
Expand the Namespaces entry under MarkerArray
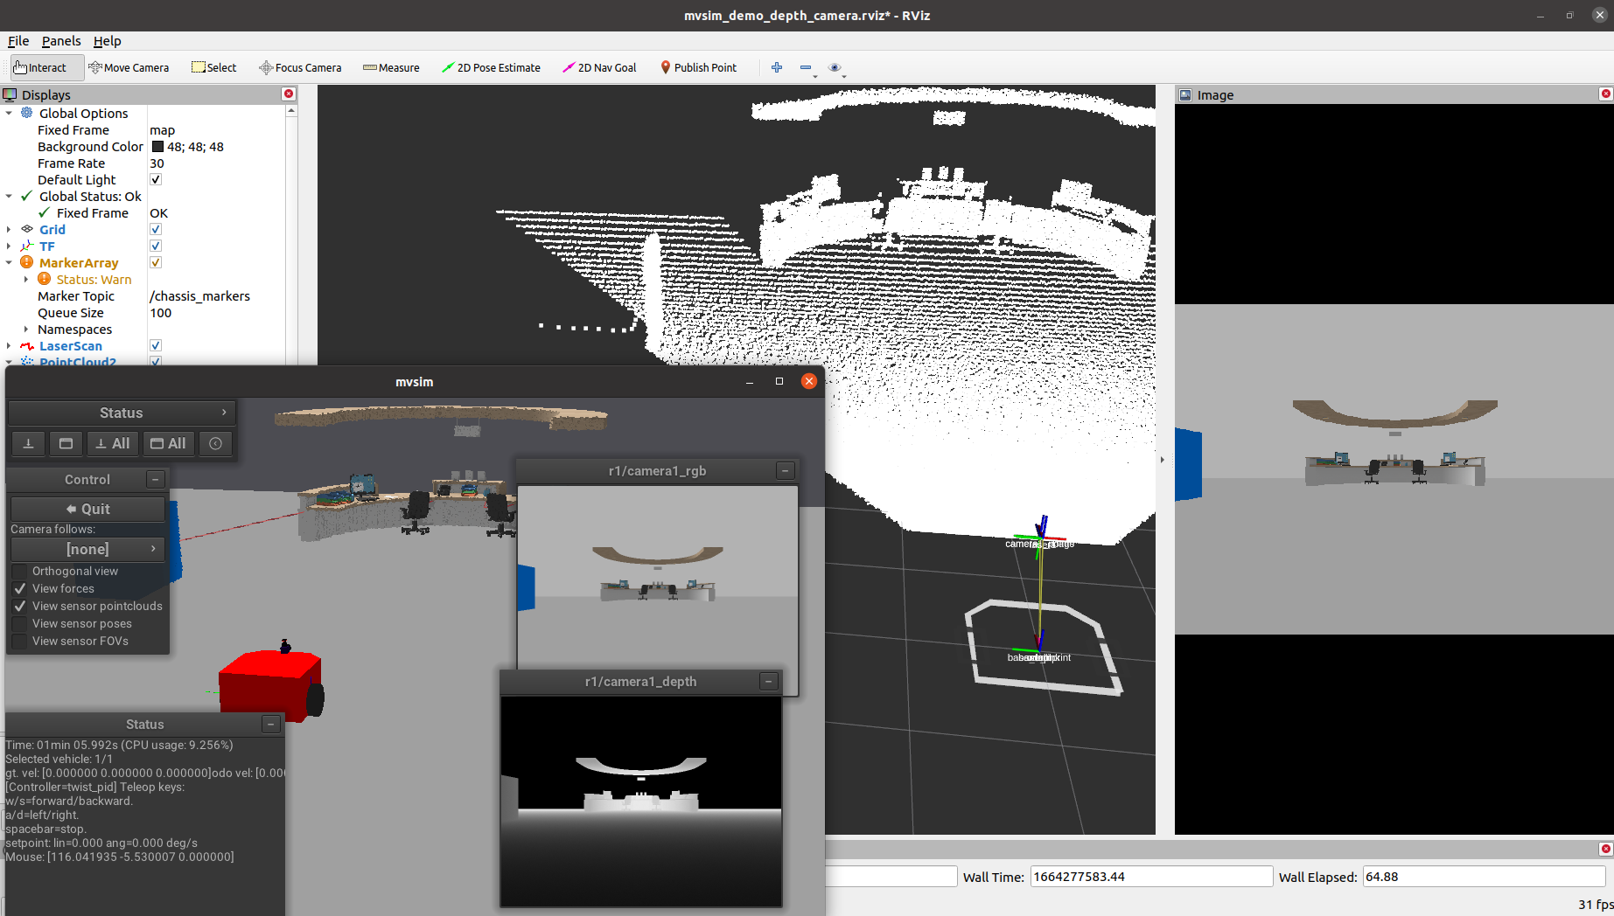(26, 330)
